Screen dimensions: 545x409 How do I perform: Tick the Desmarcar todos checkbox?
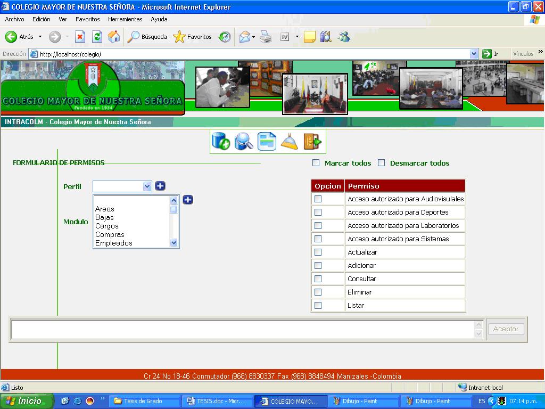coord(381,163)
